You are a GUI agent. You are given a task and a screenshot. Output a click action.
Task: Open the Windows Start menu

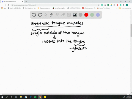pyautogui.click(x=2, y=97)
